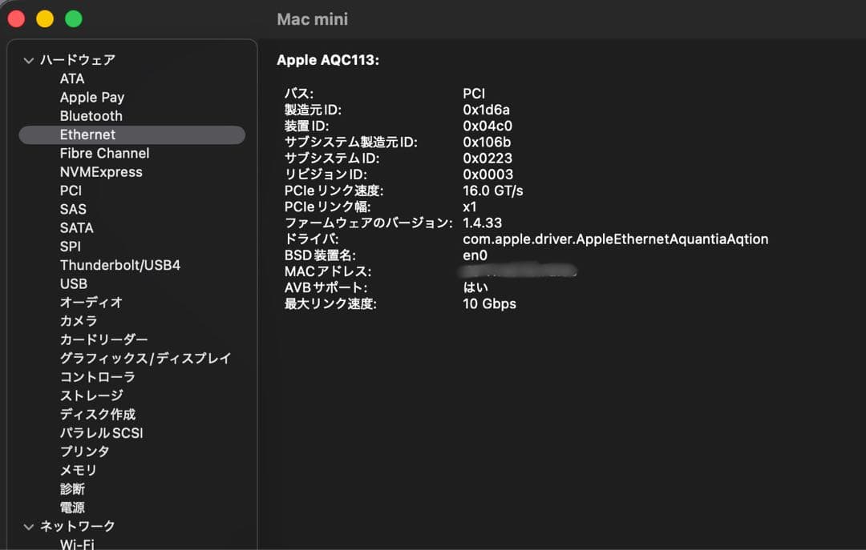Select メモリ in the sidebar
Viewport: 866px width, 550px height.
79,471
